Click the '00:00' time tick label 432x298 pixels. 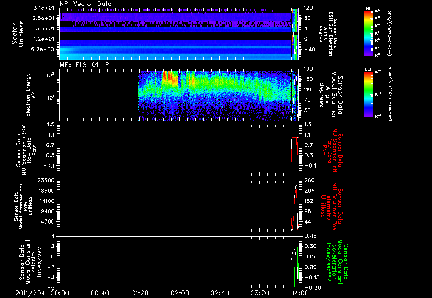60,293
